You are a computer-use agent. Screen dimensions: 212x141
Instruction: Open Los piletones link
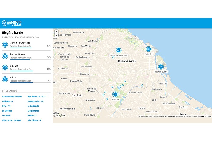33,111
